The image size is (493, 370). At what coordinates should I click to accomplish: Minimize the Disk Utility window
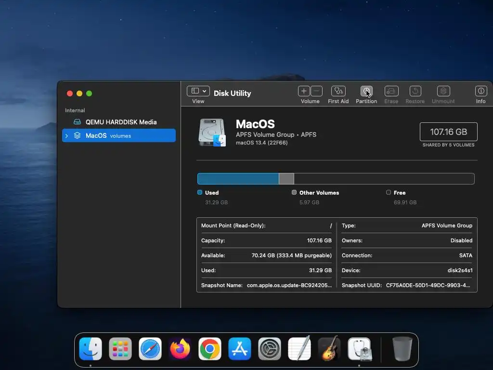(x=79, y=93)
